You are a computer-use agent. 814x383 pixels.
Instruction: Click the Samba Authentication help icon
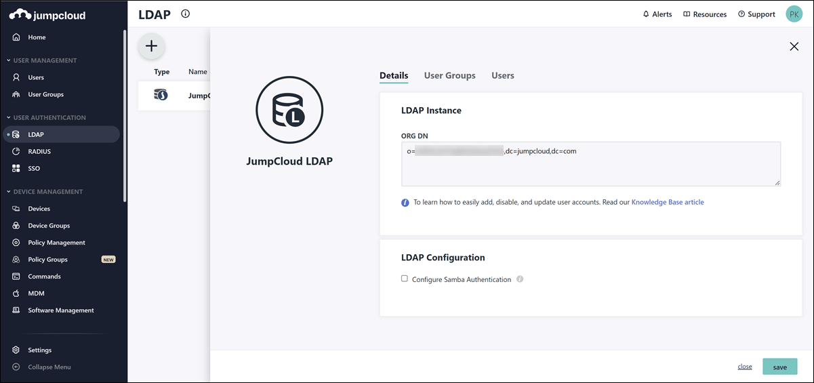(520, 279)
